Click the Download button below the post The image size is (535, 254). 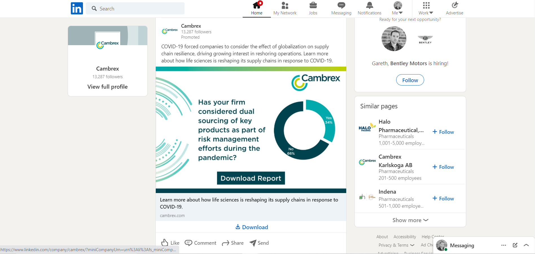click(x=251, y=227)
